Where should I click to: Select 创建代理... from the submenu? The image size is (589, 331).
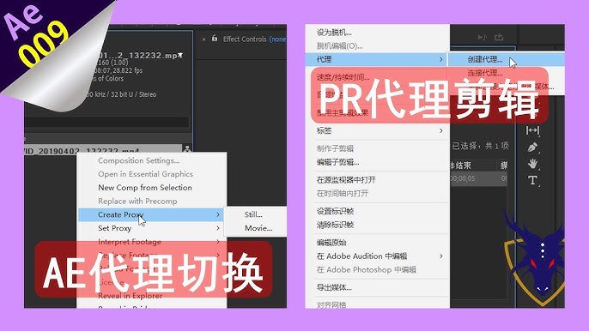click(x=485, y=59)
